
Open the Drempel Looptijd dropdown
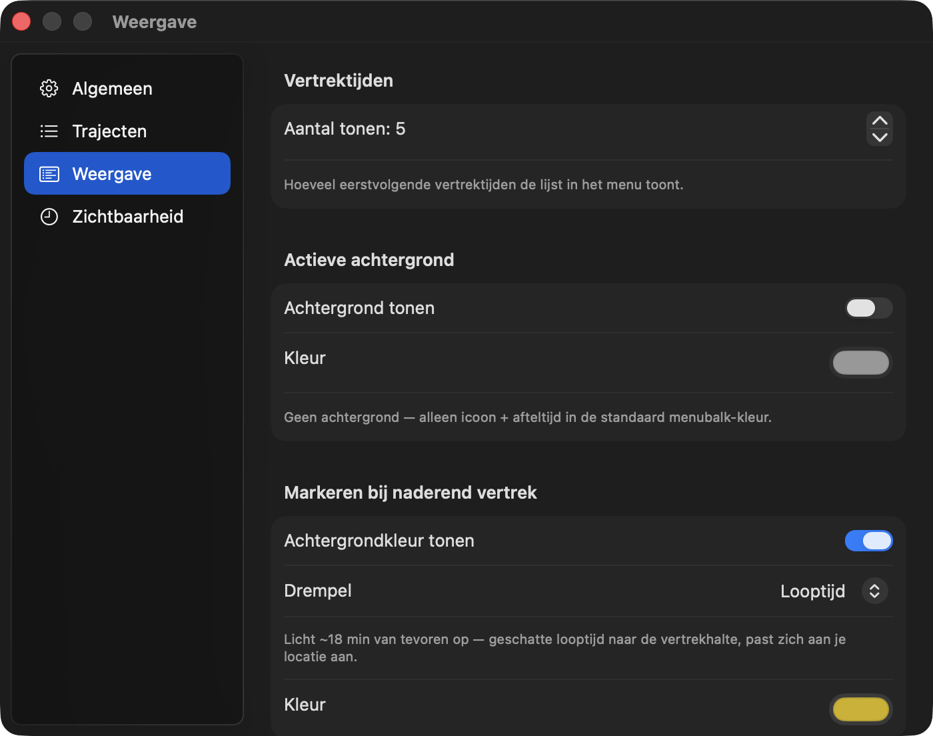(x=834, y=591)
